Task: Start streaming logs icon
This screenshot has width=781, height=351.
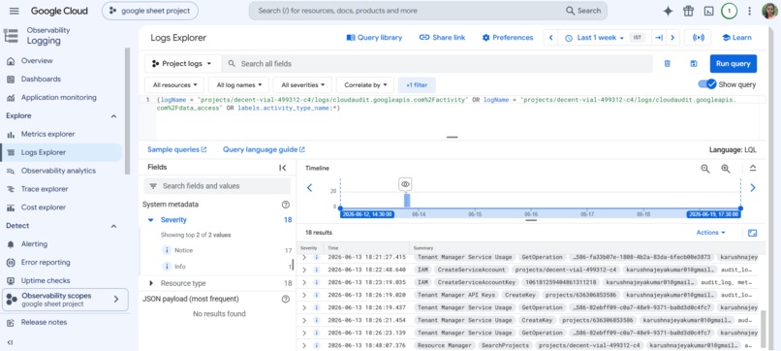Action: click(699, 38)
